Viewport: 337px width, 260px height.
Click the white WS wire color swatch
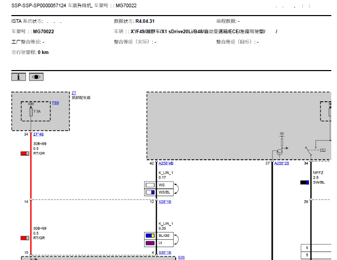150,185
